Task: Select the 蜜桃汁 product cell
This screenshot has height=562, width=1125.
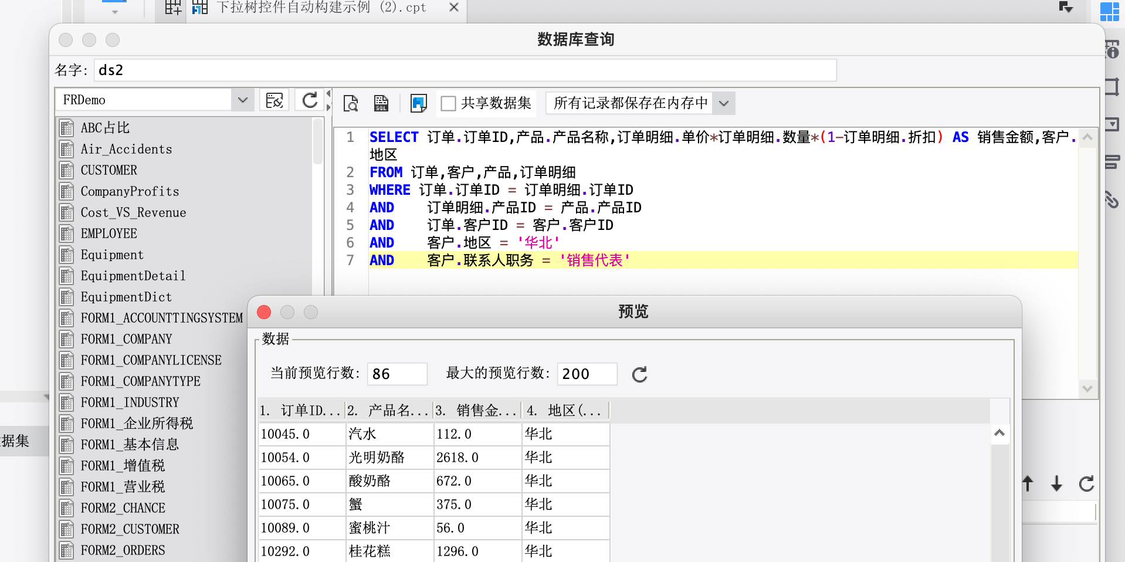Action: coord(390,528)
